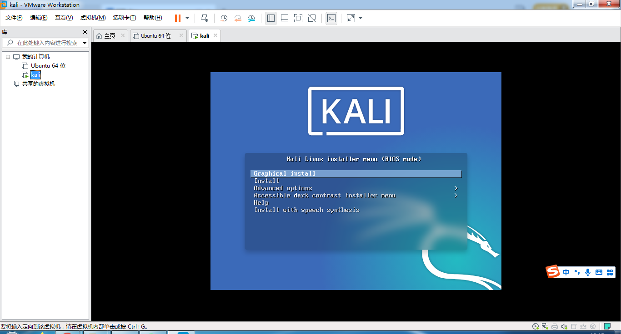Click the grayed-out box device status icon
Image resolution: width=621 pixels, height=334 pixels.
click(574, 326)
